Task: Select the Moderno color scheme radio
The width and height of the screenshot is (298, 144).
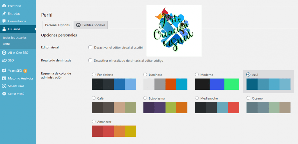Action: point(197,75)
